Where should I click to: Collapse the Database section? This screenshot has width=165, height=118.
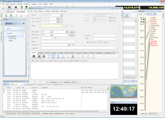pyautogui.click(x=24, y=33)
